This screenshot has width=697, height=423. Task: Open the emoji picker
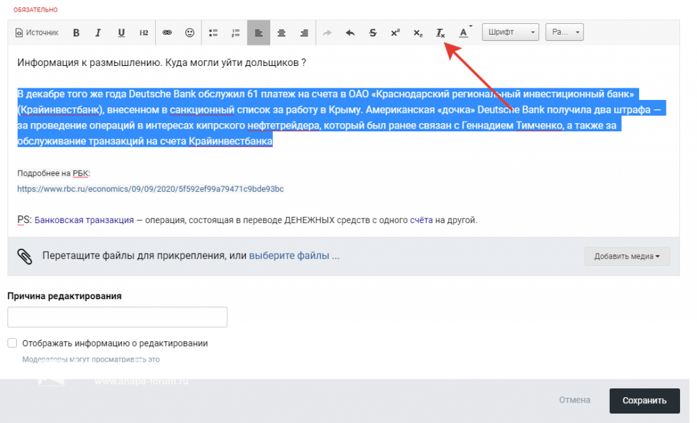pyautogui.click(x=190, y=33)
